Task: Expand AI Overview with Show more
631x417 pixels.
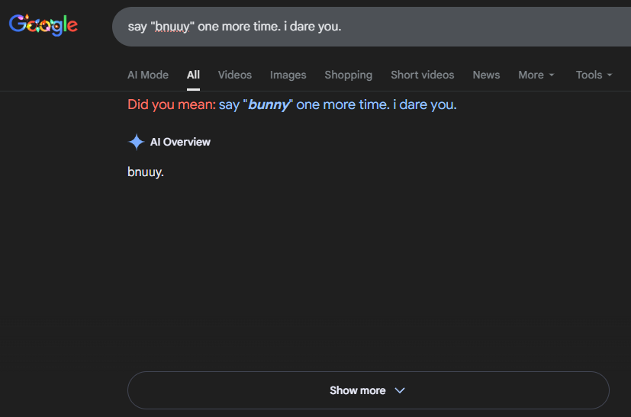Action: [x=369, y=390]
